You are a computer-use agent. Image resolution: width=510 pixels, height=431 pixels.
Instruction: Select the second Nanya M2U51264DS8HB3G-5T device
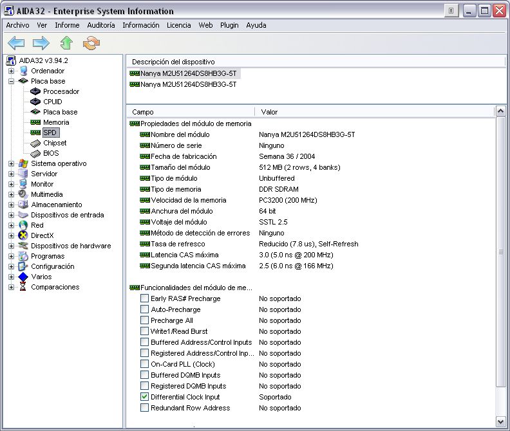point(183,84)
